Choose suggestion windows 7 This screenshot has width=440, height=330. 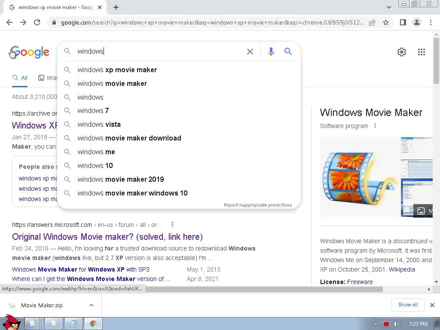click(179, 111)
